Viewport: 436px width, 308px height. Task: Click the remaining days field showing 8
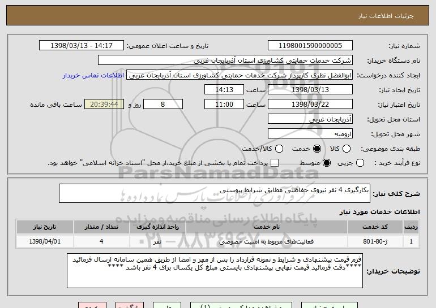point(163,105)
